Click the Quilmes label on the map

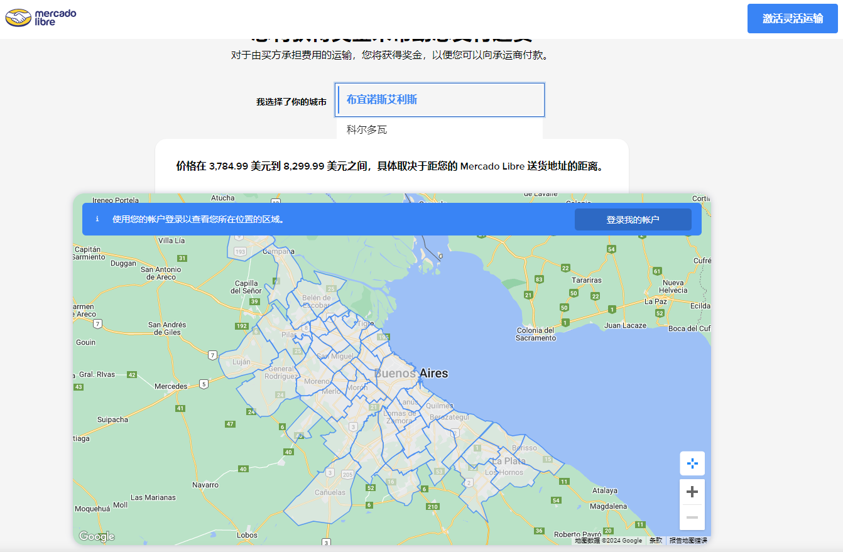point(440,406)
